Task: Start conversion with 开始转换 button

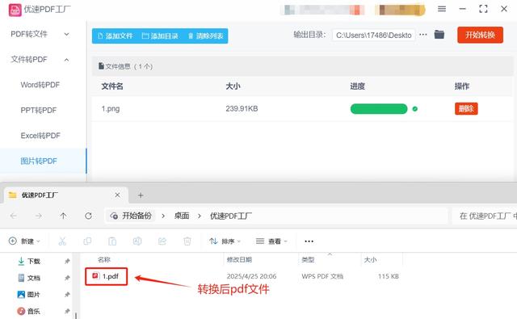Action: click(480, 35)
